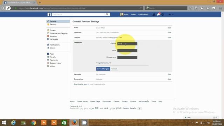Edit the Name row
224x126 pixels.
click(169, 28)
